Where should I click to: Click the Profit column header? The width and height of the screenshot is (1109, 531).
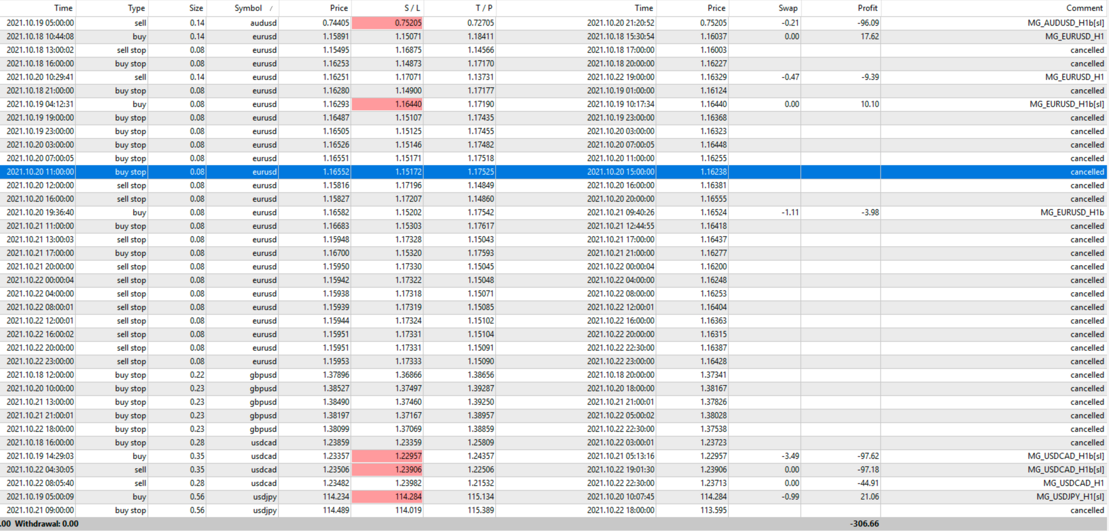pos(867,8)
